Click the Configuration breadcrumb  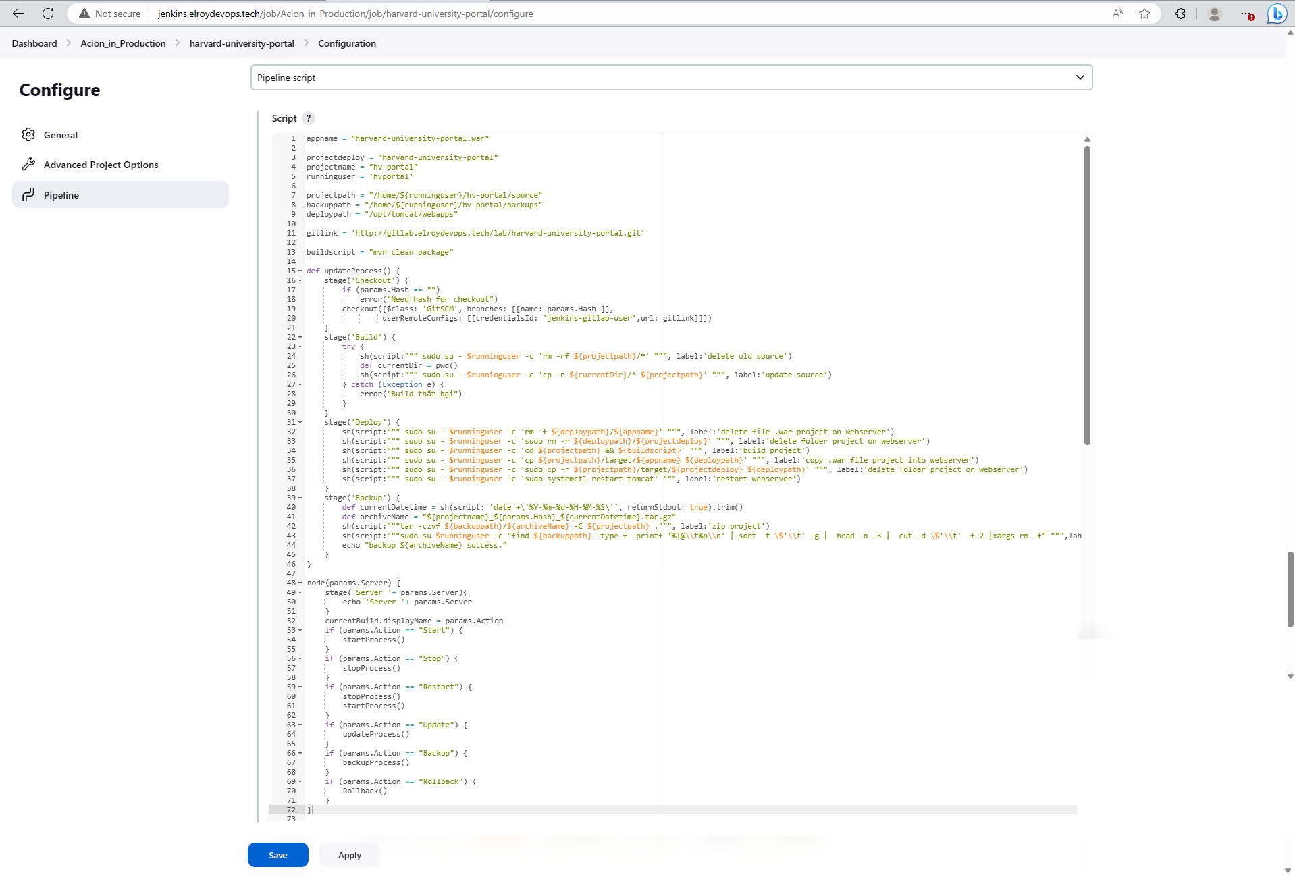coord(347,43)
